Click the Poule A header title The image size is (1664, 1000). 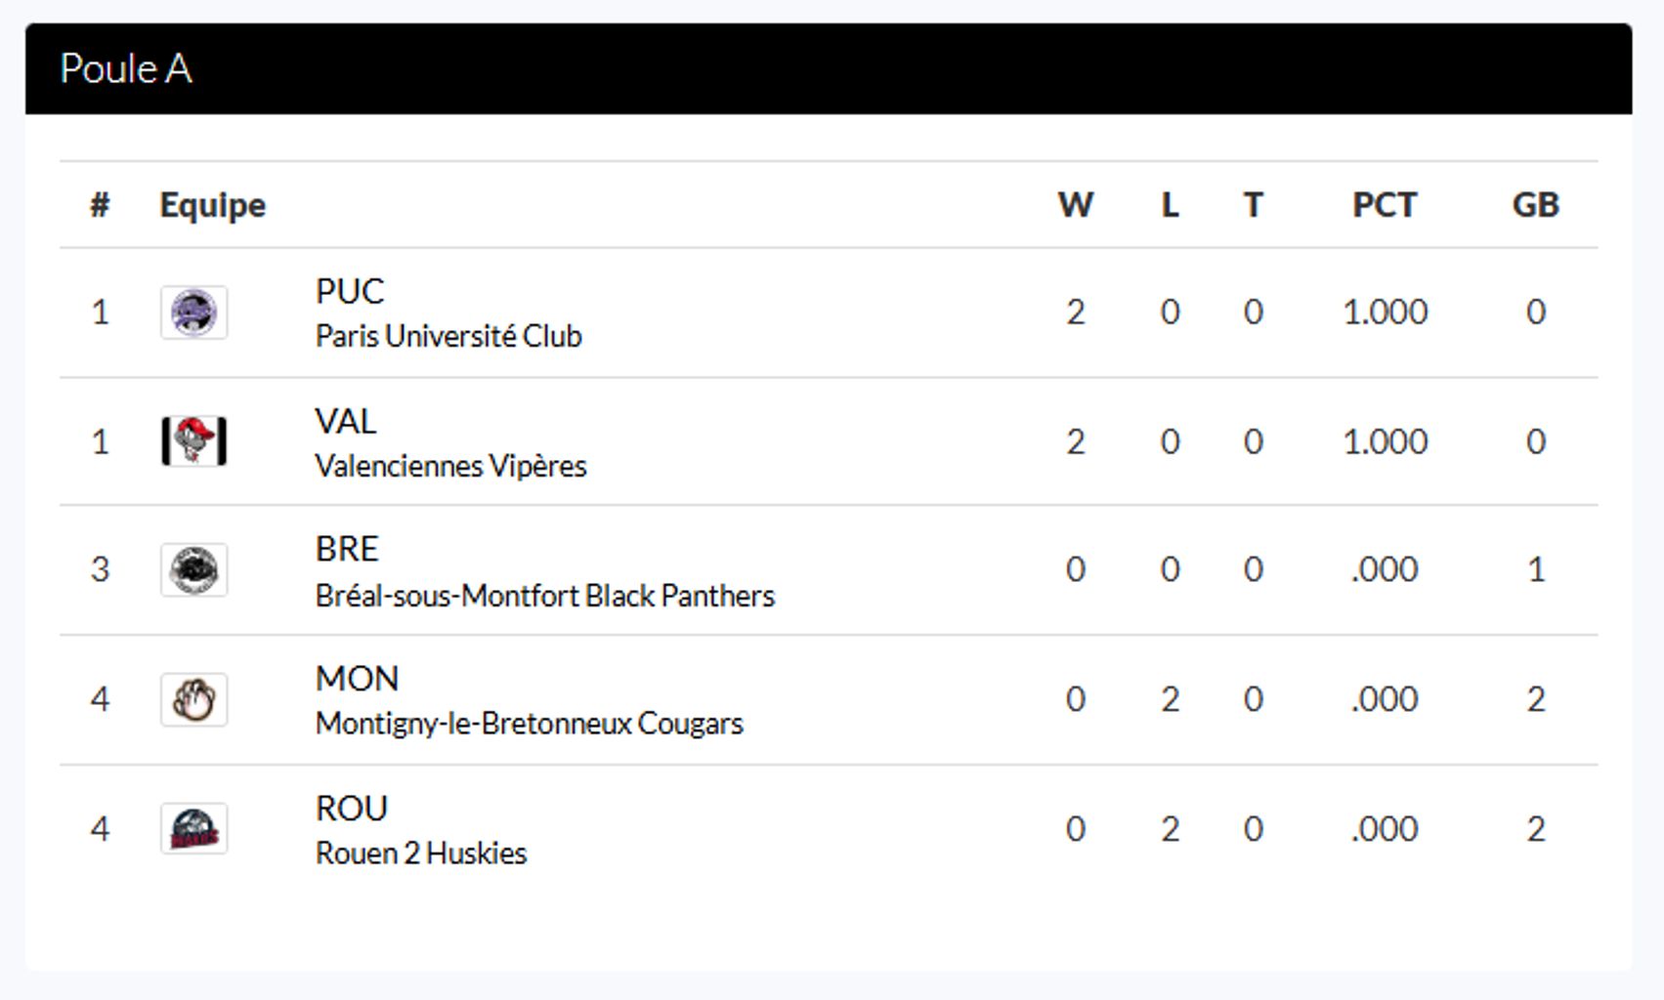126,68
